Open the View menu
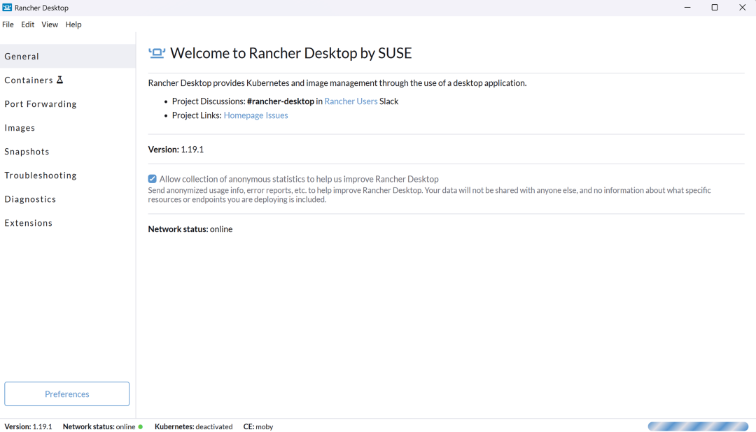The height and width of the screenshot is (432, 756). coord(50,24)
